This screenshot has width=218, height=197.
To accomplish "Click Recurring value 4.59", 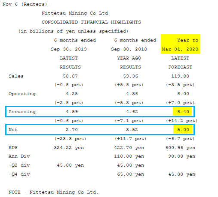I will pyautogui.click(x=72, y=112).
